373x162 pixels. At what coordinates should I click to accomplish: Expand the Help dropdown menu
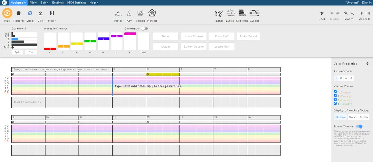coord(94,3)
